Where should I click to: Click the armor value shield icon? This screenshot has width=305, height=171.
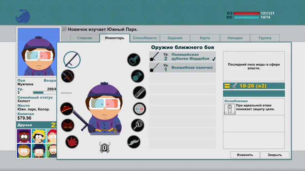coord(104,148)
